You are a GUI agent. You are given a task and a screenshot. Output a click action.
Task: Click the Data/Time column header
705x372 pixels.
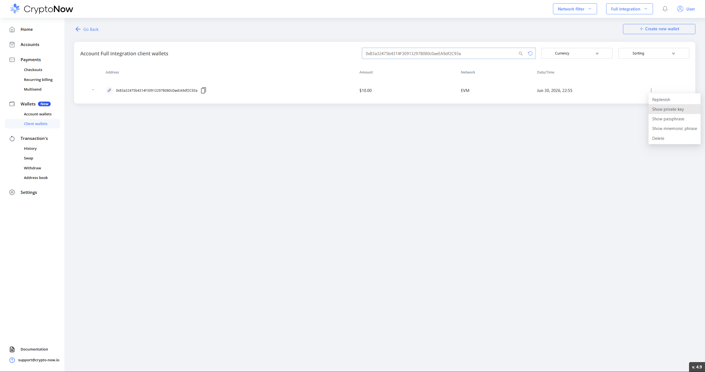(x=546, y=72)
